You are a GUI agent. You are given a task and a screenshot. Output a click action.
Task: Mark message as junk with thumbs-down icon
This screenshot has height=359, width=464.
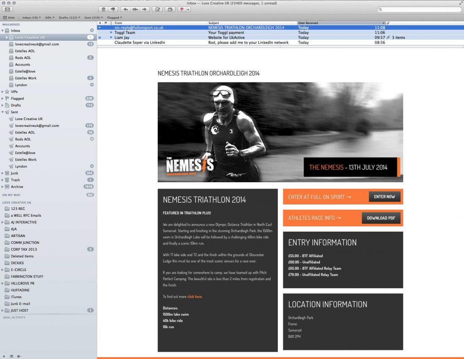click(x=112, y=9)
